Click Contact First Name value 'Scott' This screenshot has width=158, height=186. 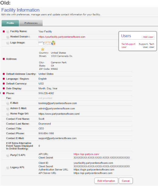[41, 119]
